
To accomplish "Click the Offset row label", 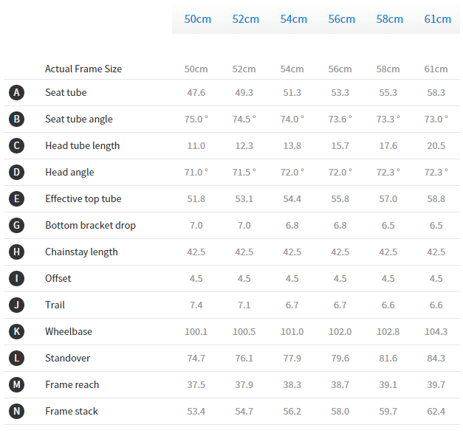I will [58, 279].
